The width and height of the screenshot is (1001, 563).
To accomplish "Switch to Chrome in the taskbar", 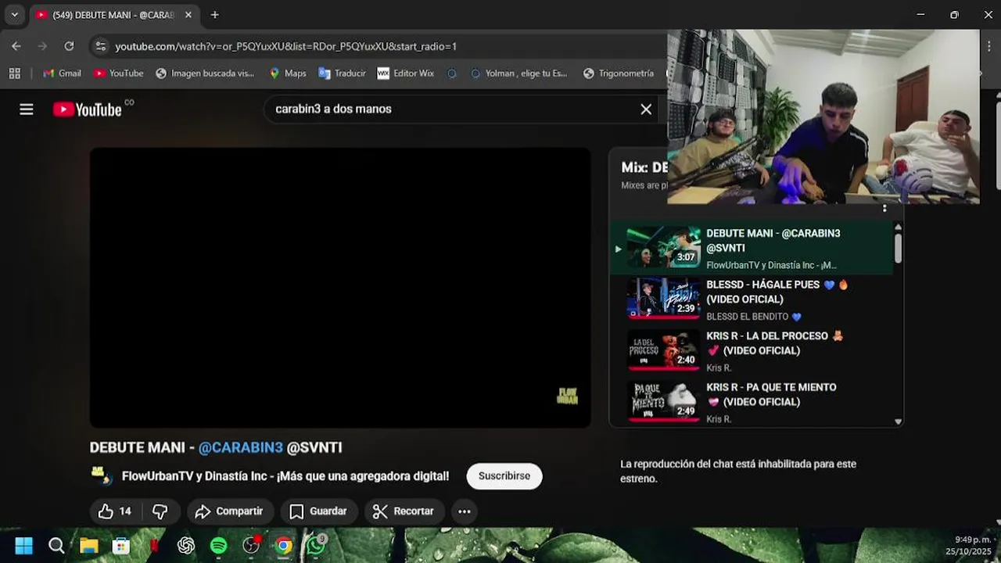I will (x=284, y=545).
